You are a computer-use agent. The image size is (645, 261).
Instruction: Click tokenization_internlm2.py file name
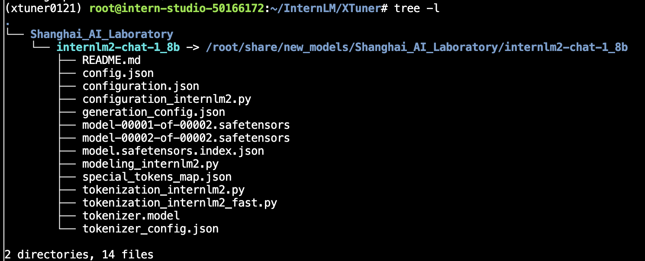click(x=163, y=190)
